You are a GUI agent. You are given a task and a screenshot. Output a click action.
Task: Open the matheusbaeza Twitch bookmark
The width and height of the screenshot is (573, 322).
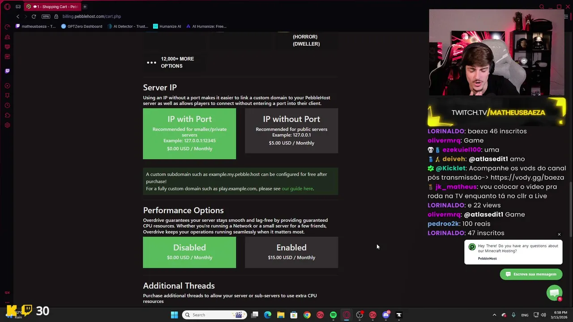35,26
